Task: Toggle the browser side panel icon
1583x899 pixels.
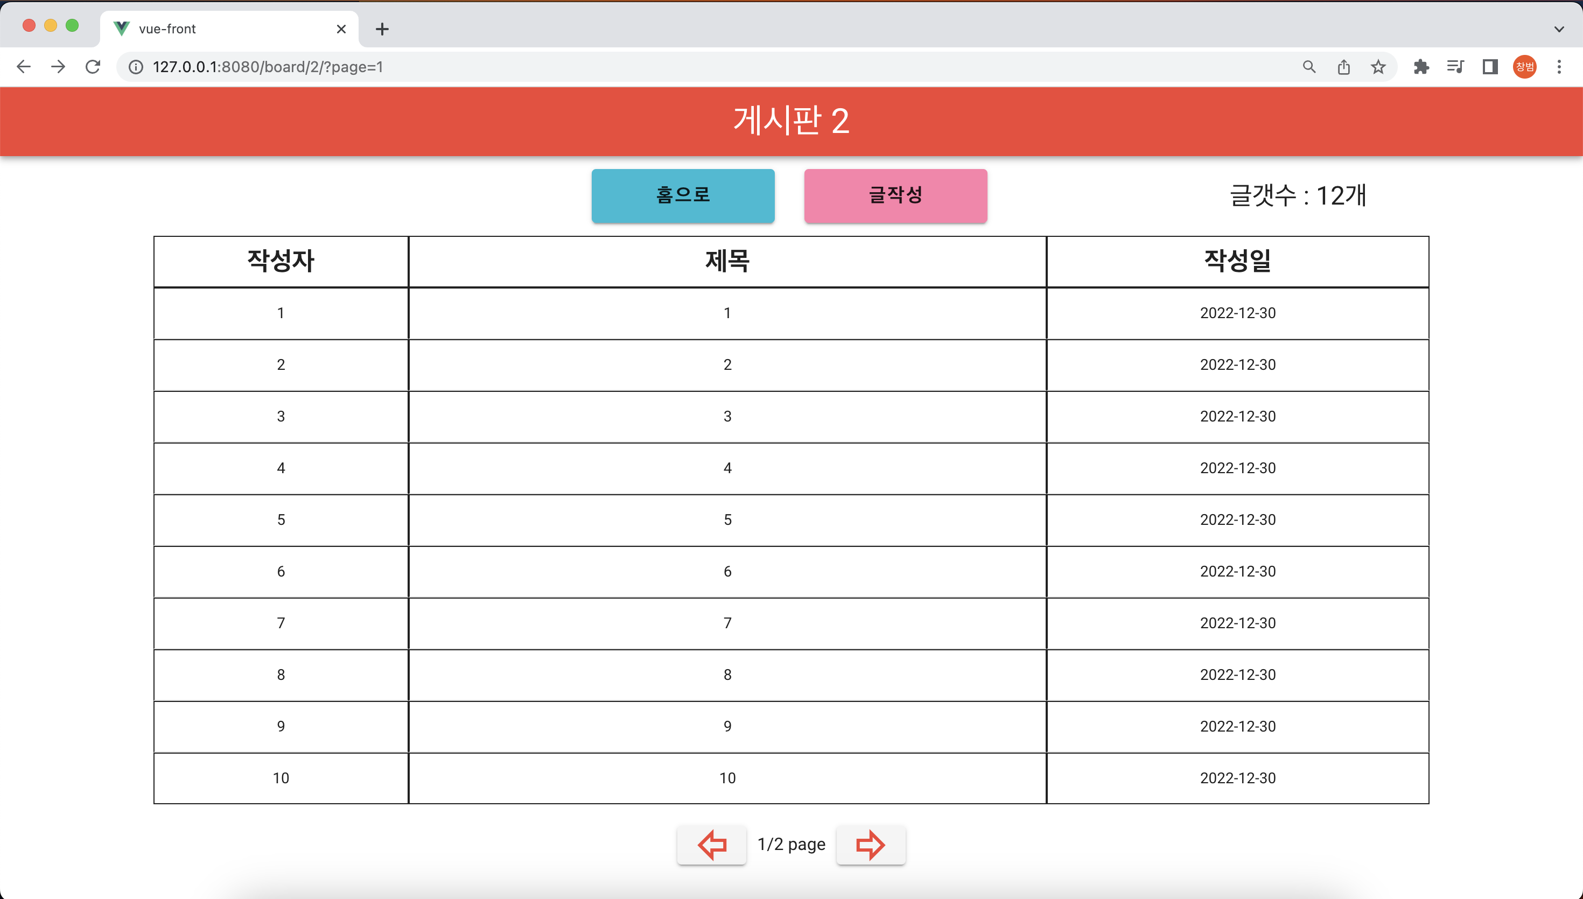Action: (1490, 67)
